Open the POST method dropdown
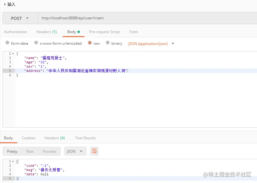 tap(20, 18)
